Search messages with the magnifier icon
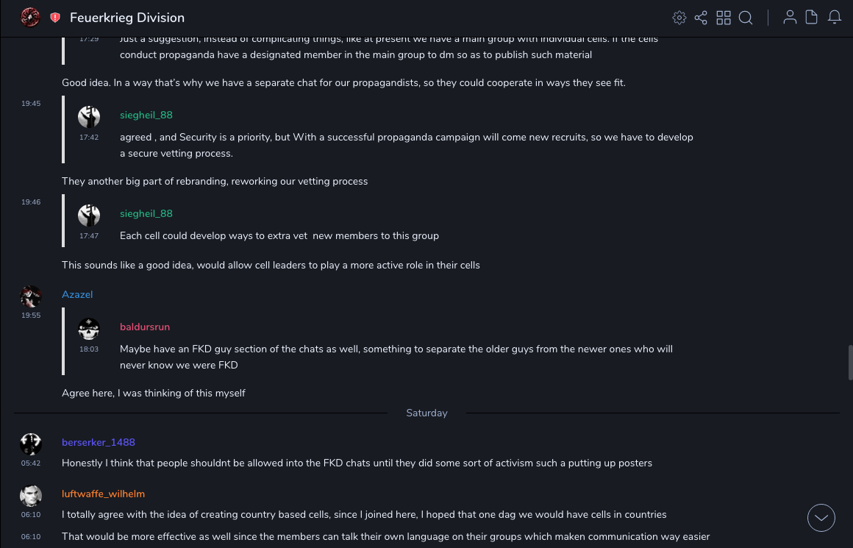Screen dimensions: 853x548 [746, 18]
